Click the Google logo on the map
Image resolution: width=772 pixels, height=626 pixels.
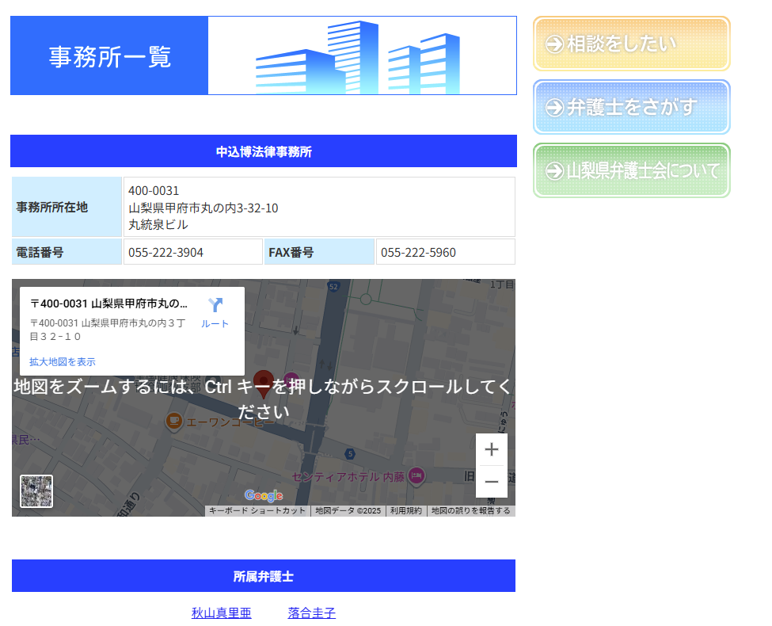(x=263, y=496)
